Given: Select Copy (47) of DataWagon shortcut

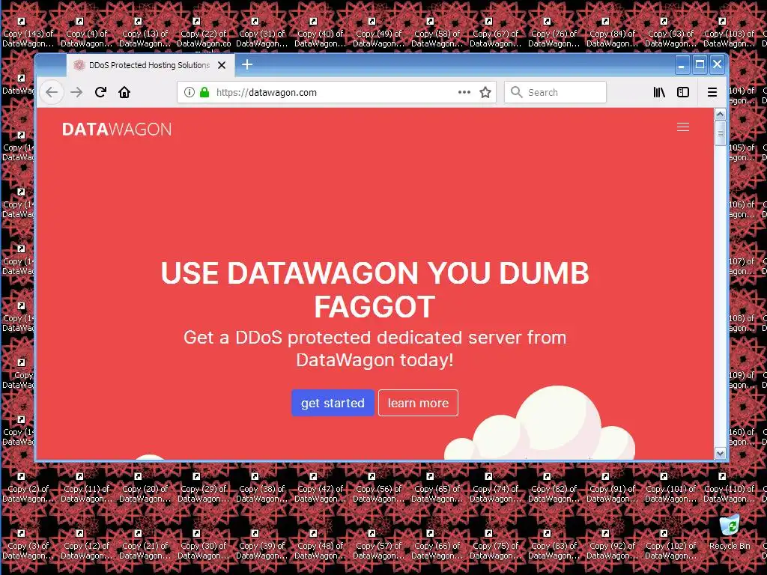Looking at the screenshot, I should (320, 487).
